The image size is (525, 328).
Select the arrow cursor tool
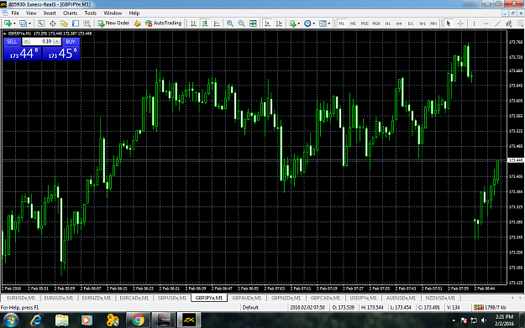click(x=449, y=23)
